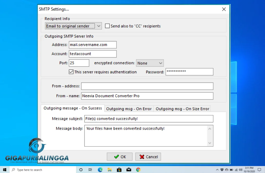Open the clock and date flyout
Image resolution: width=265 pixels, height=173 pixels.
pos(249,170)
